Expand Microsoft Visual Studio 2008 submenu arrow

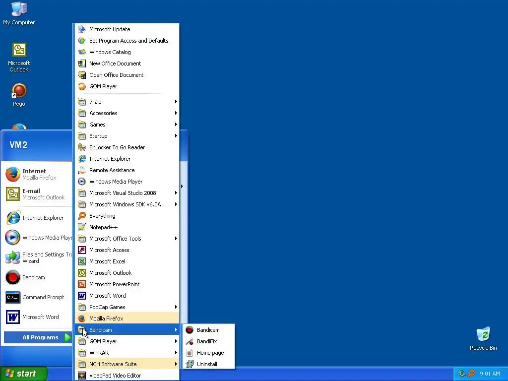[x=176, y=193]
